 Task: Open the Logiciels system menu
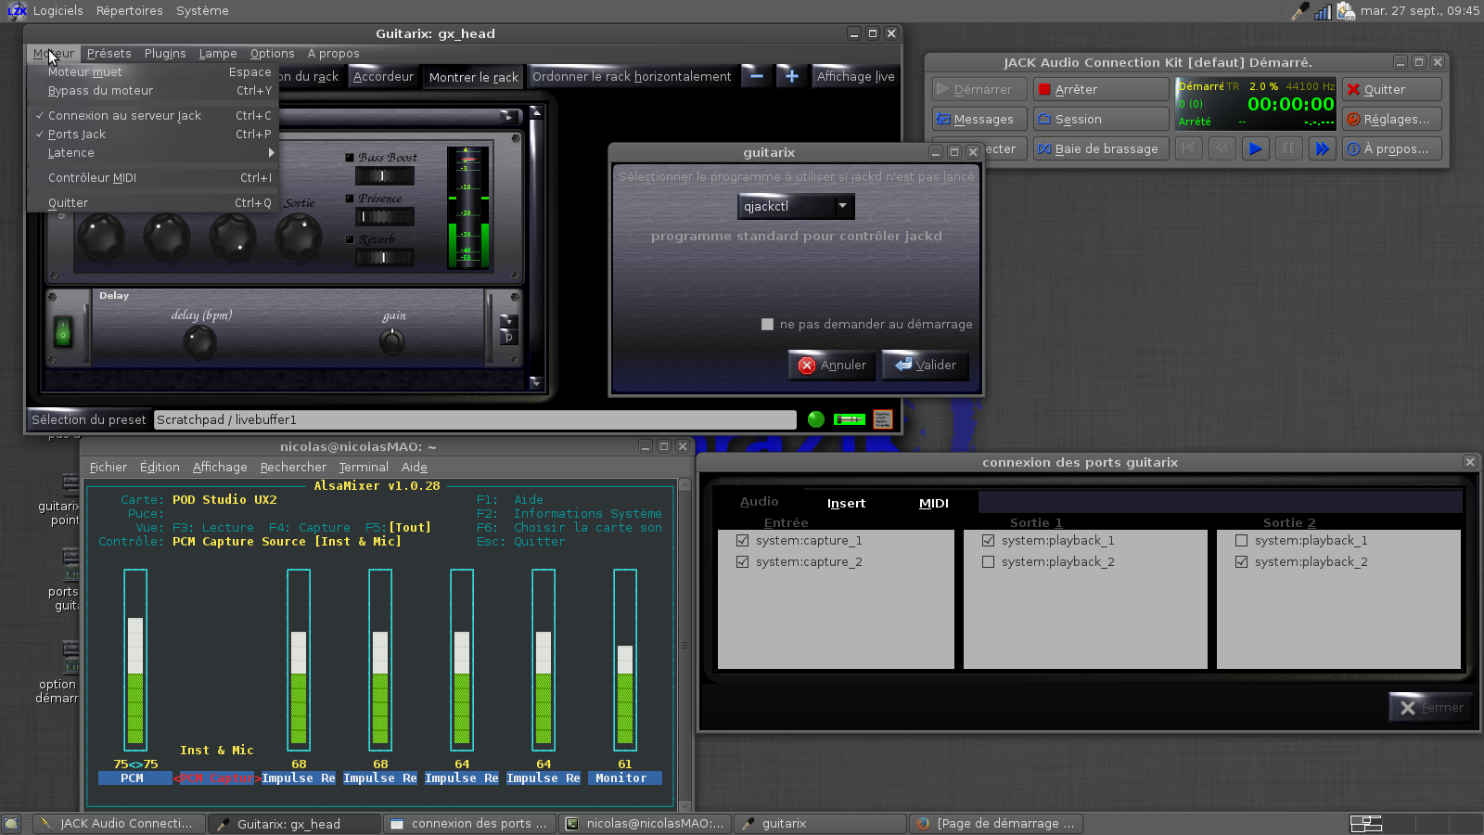[x=58, y=10]
